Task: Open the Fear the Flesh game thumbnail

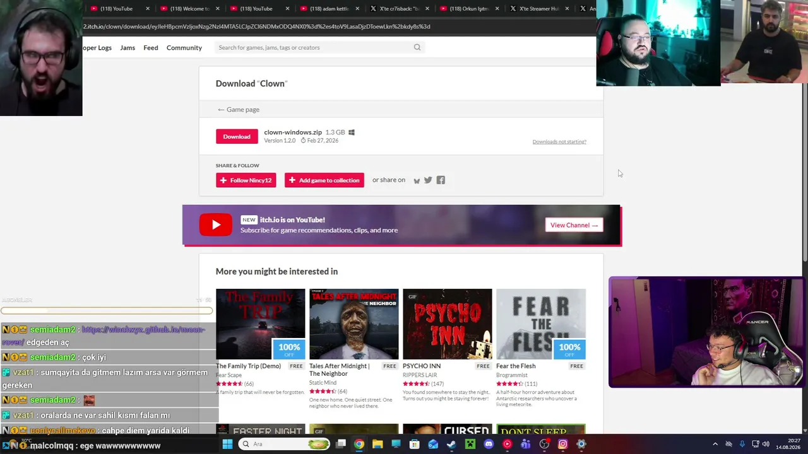Action: (541, 324)
